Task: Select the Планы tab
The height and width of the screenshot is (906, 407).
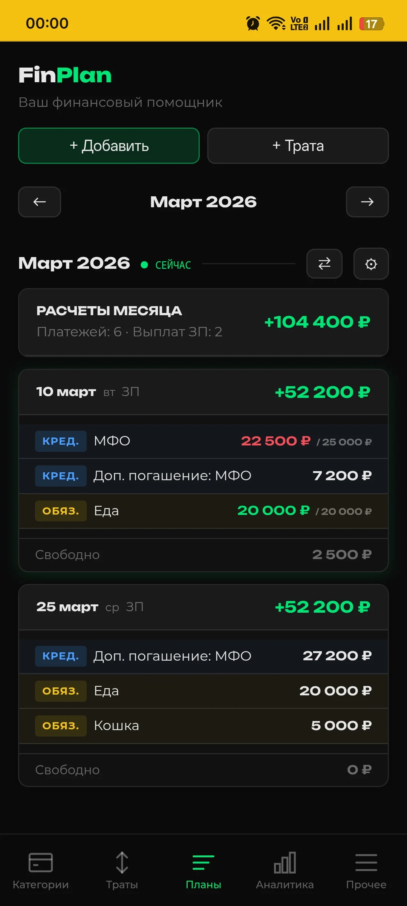Action: [x=203, y=869]
